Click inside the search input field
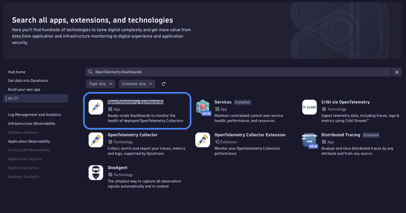406x213 pixels. point(203,72)
